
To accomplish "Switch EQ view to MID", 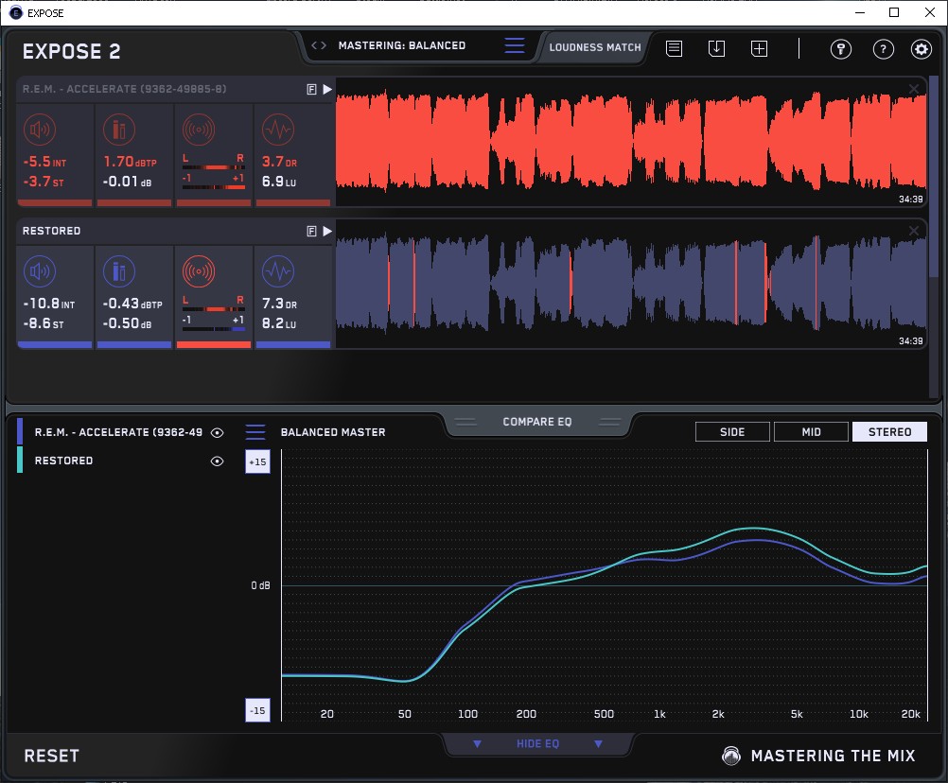I will click(811, 432).
